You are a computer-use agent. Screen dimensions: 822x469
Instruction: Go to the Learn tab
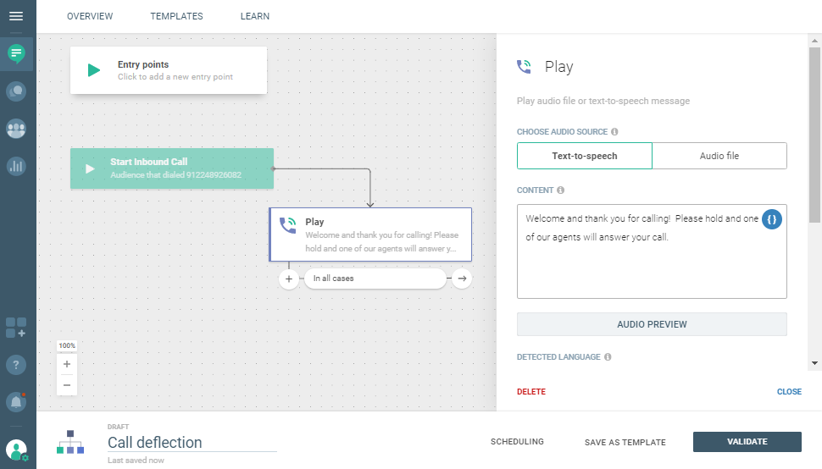click(254, 16)
